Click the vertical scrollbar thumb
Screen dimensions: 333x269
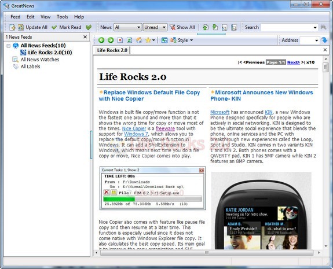pyautogui.click(x=325, y=68)
